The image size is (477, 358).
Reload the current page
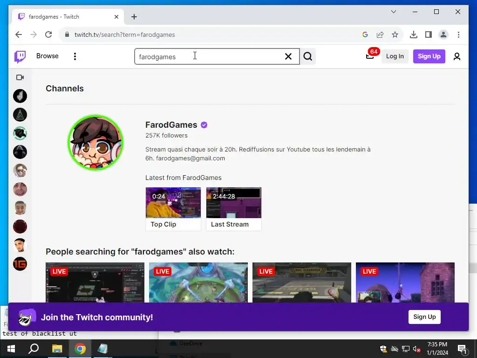tap(48, 34)
